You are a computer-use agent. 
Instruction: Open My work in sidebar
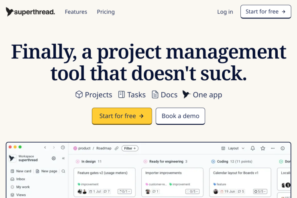20,187
